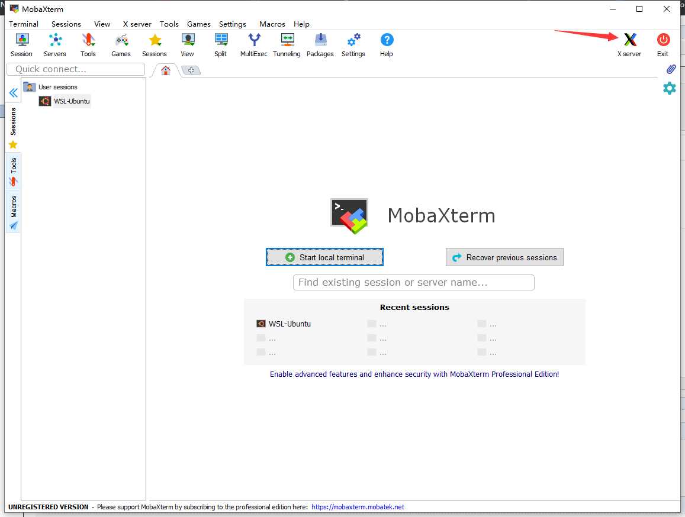Open the Games toolbar icon
Image resolution: width=685 pixels, height=517 pixels.
coord(121,45)
